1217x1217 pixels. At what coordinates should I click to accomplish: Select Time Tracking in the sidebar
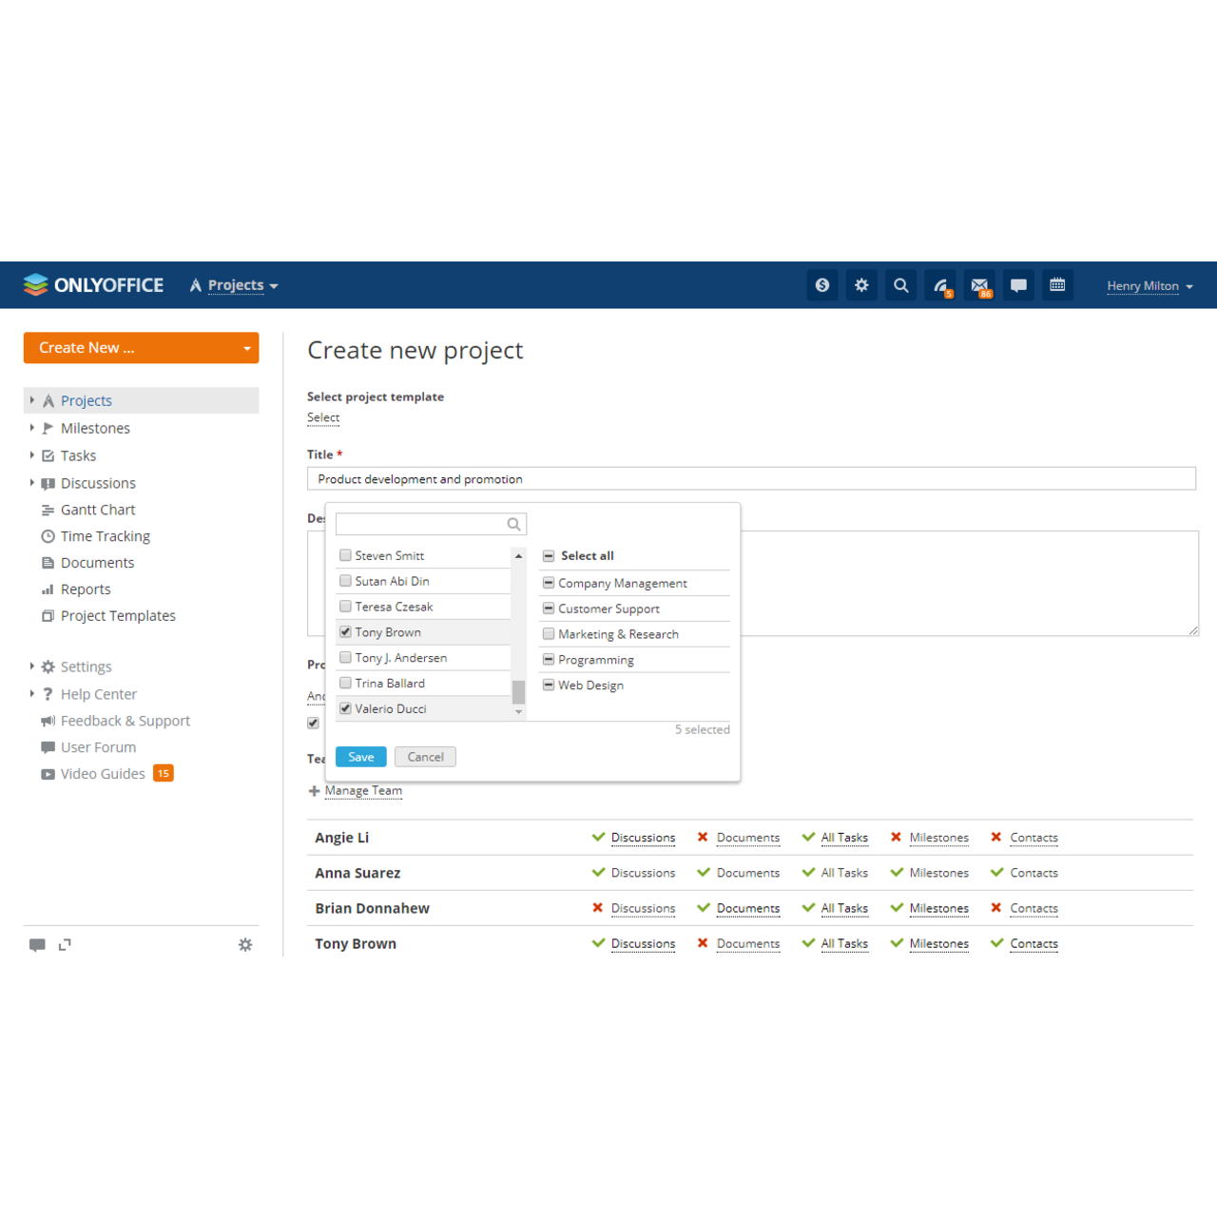click(106, 536)
